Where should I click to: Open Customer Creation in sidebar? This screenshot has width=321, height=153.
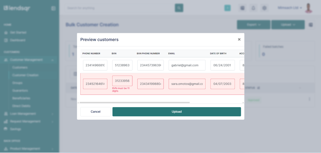(x=25, y=75)
